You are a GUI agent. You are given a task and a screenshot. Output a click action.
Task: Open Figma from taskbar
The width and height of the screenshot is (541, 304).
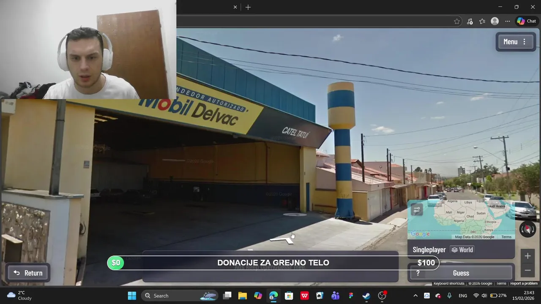point(351,296)
